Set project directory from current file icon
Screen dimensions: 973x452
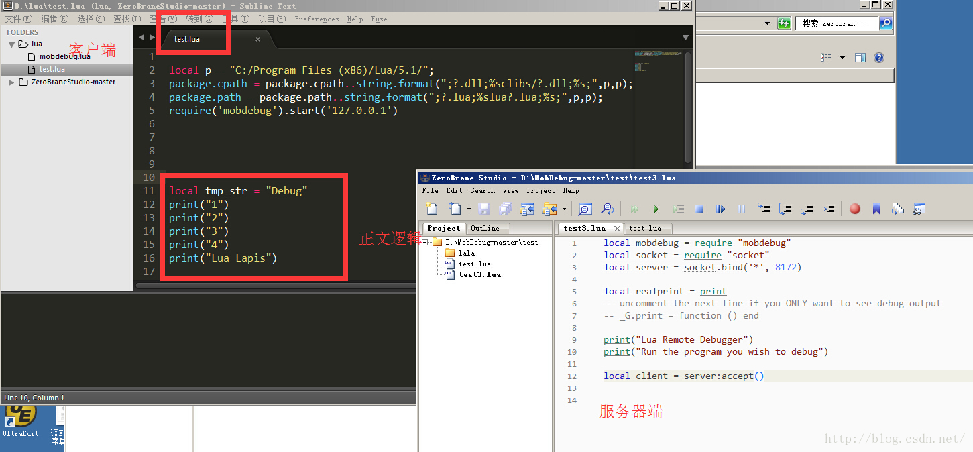[527, 209]
